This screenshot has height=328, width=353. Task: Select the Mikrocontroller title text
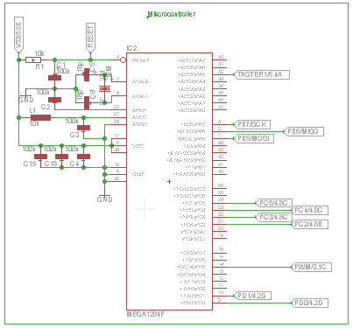tap(171, 14)
